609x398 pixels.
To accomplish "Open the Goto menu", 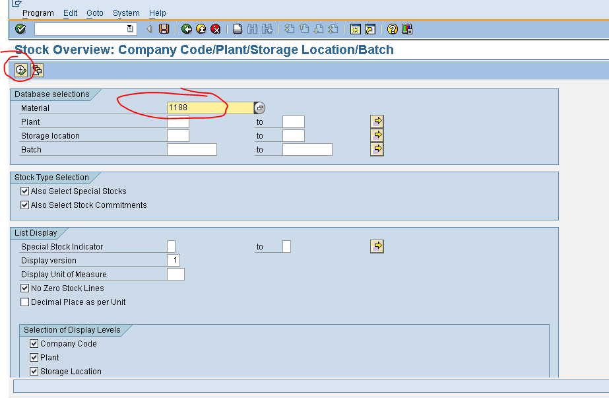I will (x=94, y=13).
